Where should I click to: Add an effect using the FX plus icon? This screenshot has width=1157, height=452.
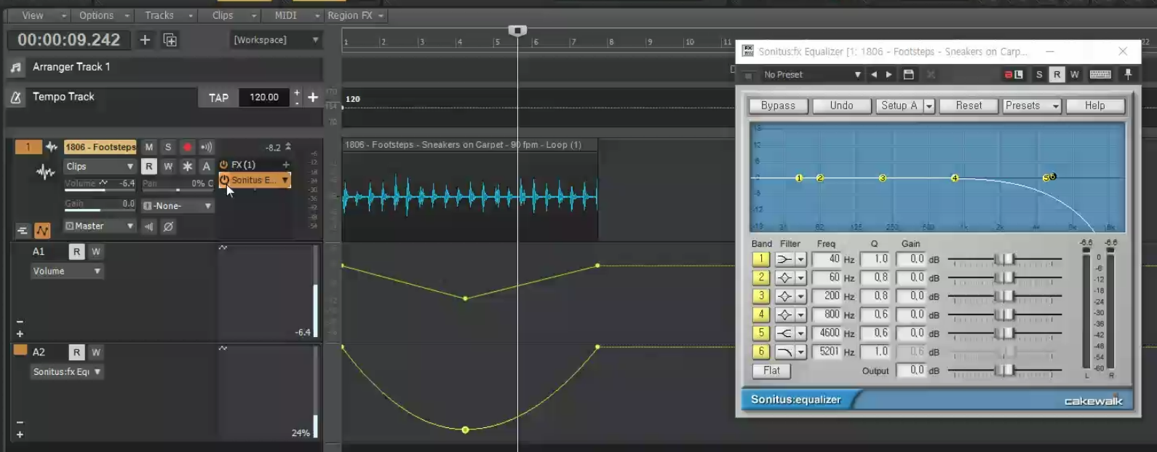click(286, 165)
